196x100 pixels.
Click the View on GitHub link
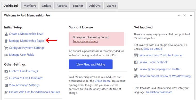153,49
